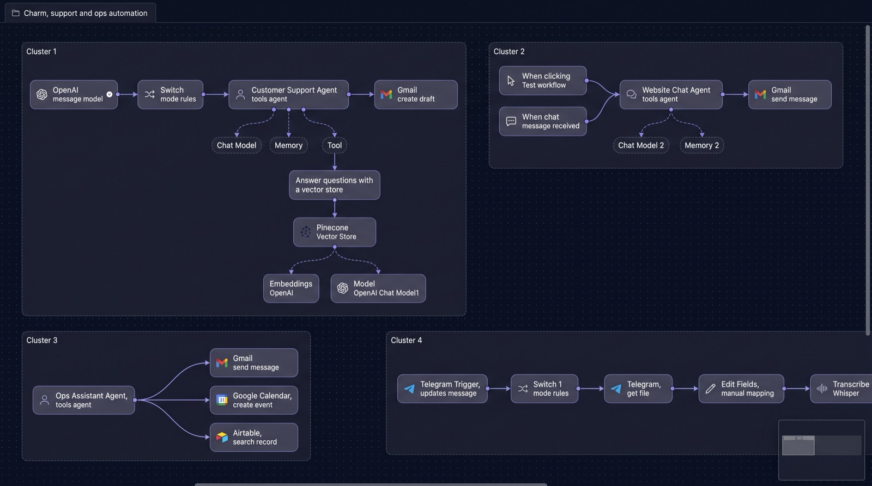Select the Charm, support and ops automation tab
872x486 pixels.
80,13
